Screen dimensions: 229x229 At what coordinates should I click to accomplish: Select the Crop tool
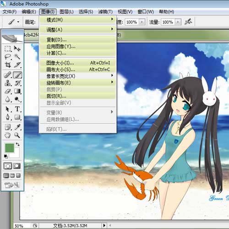[8, 65]
